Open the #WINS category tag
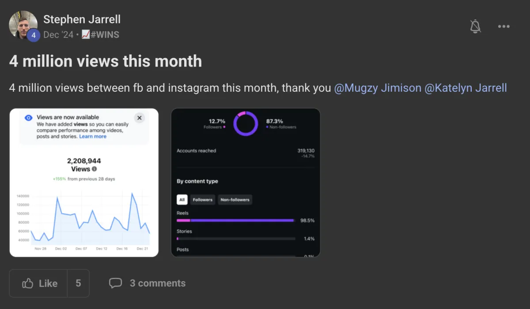The image size is (530, 309). pyautogui.click(x=101, y=34)
